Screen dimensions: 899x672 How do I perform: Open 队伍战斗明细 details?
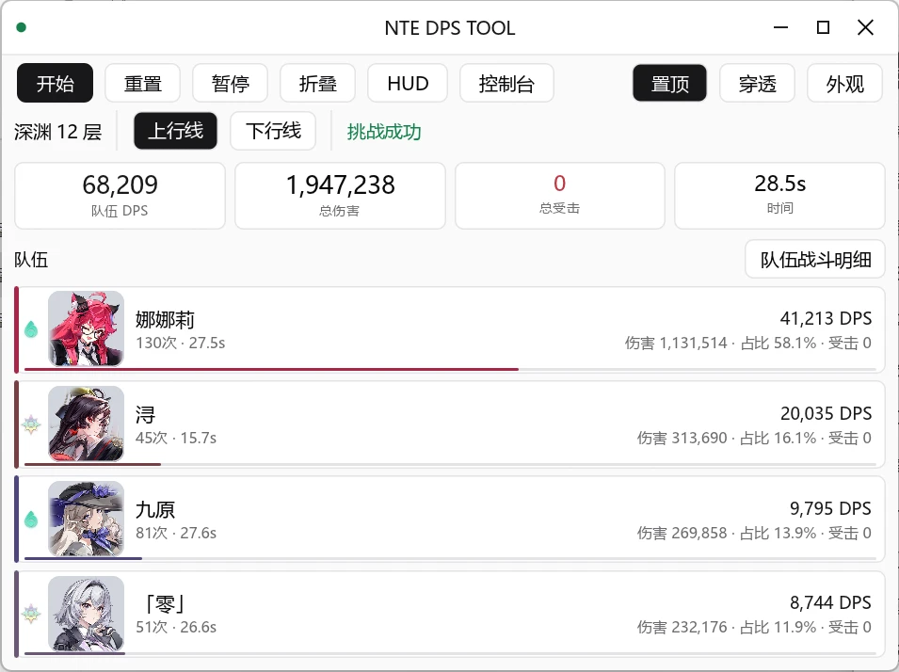pos(815,259)
